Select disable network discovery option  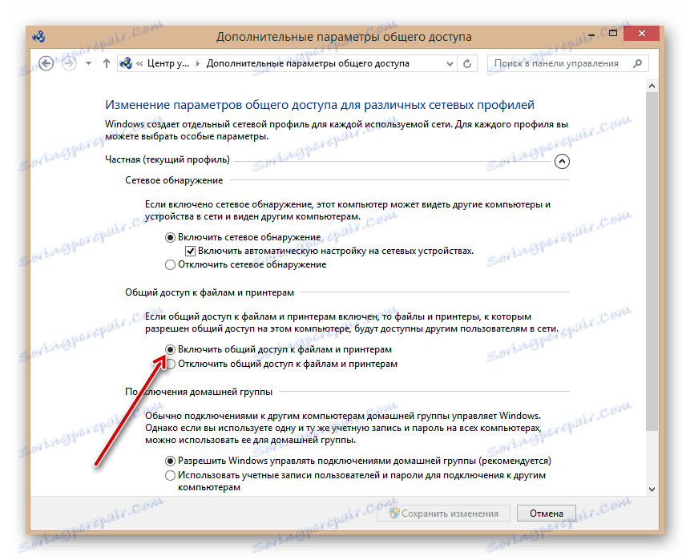[x=170, y=264]
